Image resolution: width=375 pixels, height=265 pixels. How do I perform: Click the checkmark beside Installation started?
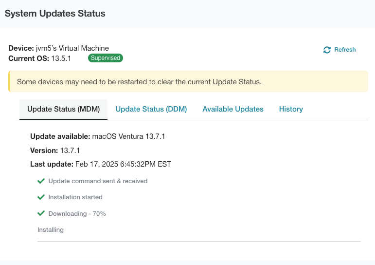(x=41, y=197)
